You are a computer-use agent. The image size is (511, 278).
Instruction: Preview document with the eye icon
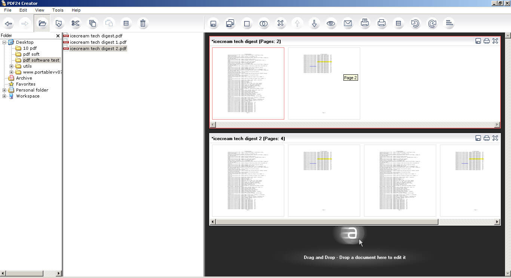331,24
